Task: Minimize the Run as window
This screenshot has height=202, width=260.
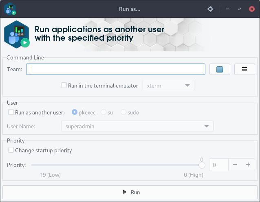Action: tap(227, 9)
